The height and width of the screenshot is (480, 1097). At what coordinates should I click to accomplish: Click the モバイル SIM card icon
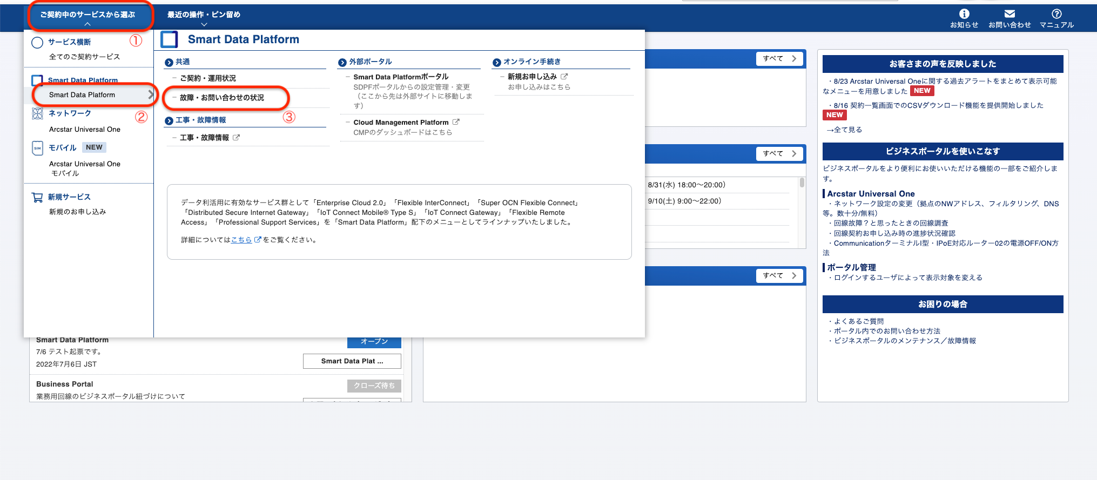(x=37, y=148)
